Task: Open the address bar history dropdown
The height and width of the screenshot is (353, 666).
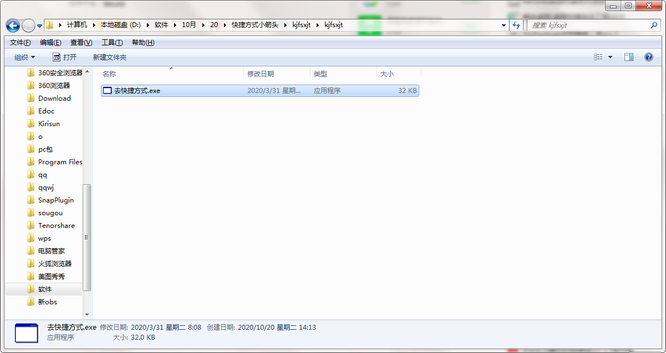Action: point(504,25)
